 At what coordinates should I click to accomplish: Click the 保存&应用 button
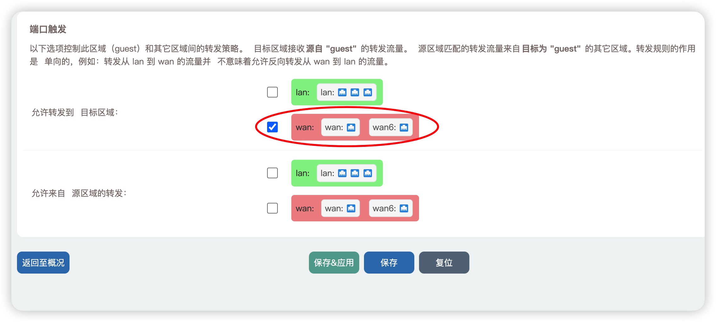coord(334,262)
